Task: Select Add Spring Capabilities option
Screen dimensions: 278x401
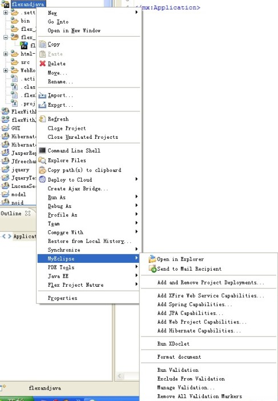Action: [x=195, y=304]
